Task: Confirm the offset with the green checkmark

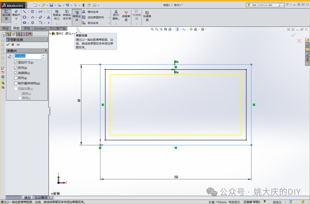Action: (x=8, y=45)
